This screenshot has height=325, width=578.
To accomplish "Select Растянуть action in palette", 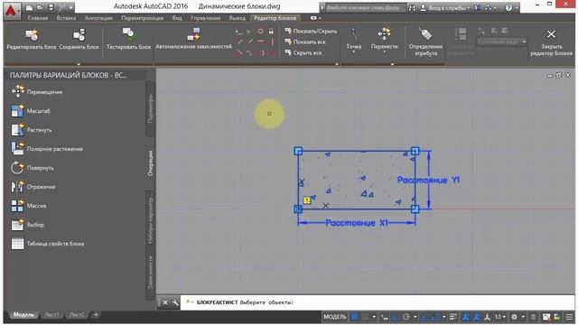I will click(x=32, y=130).
